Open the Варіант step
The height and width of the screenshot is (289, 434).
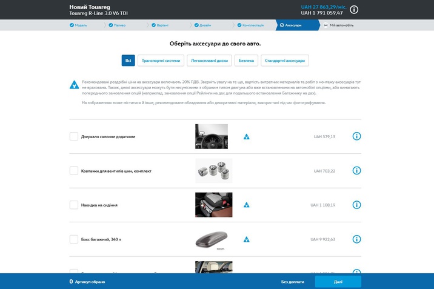[160, 25]
